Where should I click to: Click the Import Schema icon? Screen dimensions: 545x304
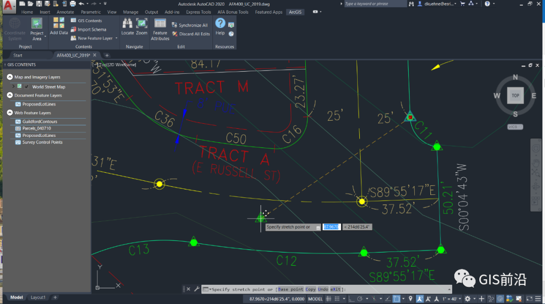[x=74, y=29]
